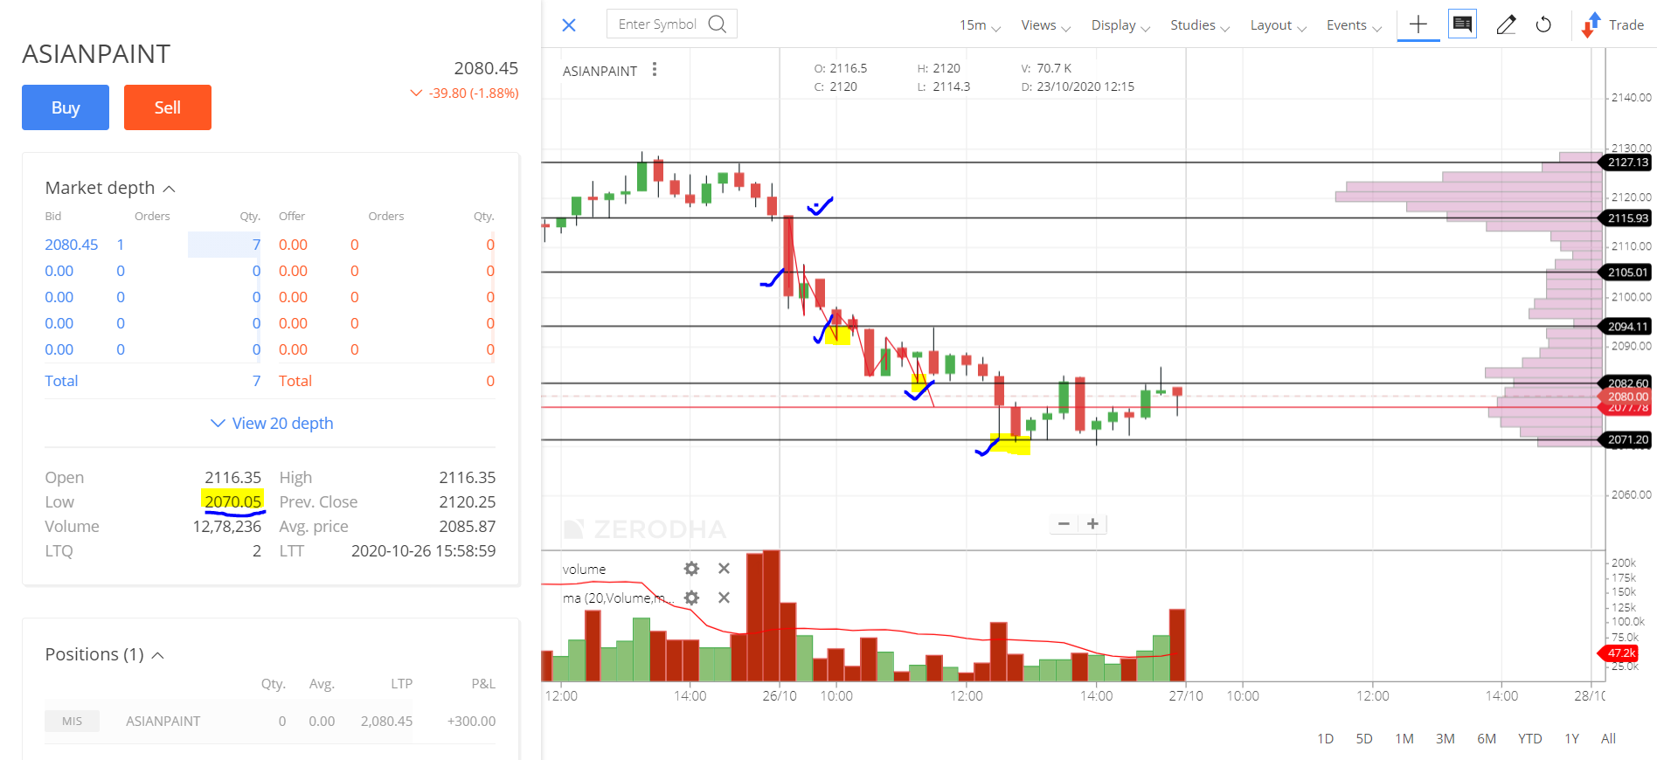The height and width of the screenshot is (760, 1657).
Task: Open ma (20,Volume) settings gear
Action: click(x=691, y=598)
